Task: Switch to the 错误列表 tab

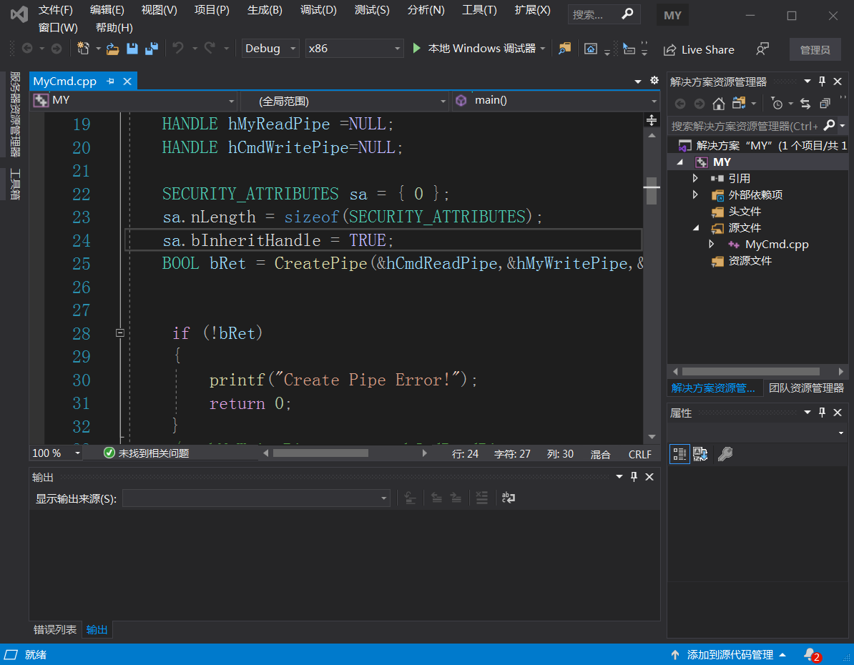Action: [x=55, y=629]
